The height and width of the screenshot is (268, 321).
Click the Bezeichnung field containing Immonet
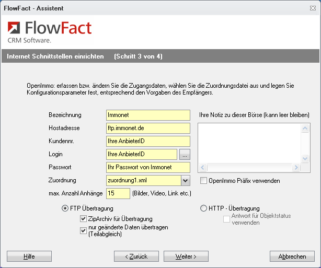pos(148,115)
